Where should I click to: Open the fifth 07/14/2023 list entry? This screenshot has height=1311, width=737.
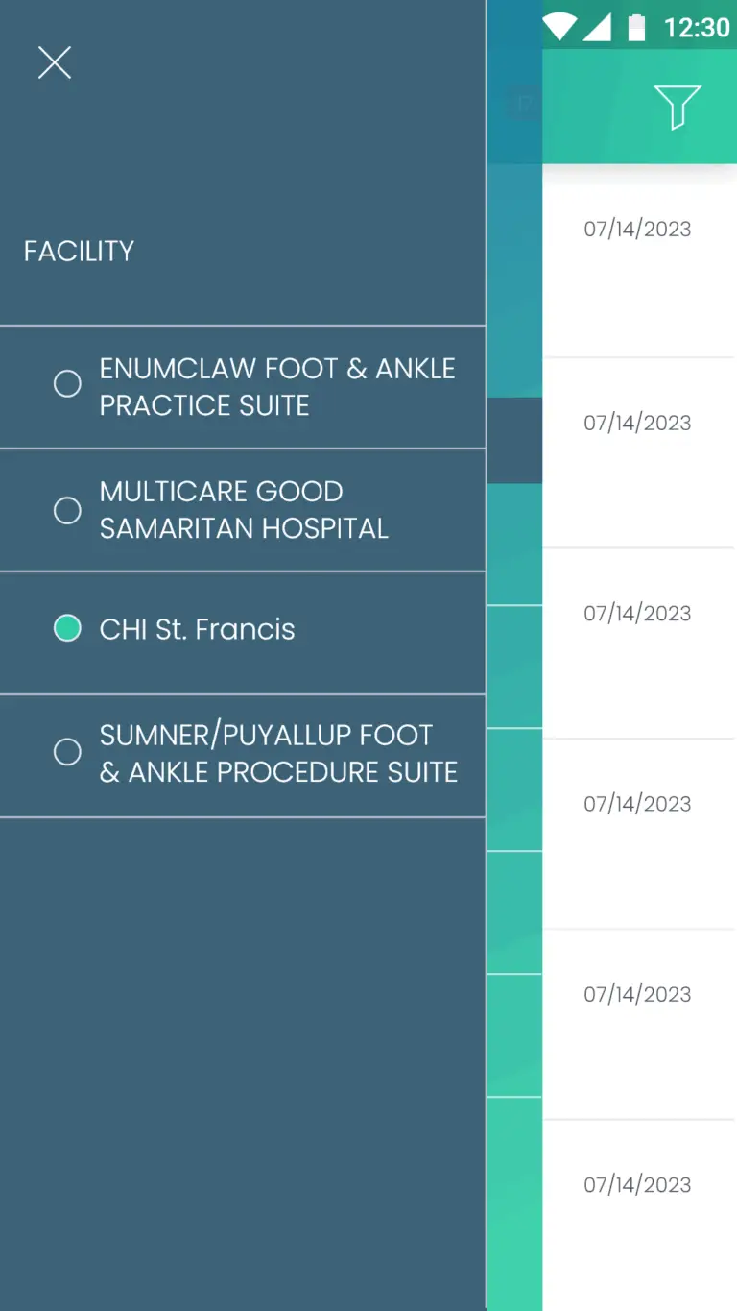click(637, 995)
